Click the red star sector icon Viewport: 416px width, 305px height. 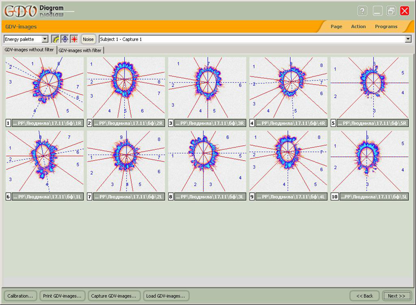pyautogui.click(x=73, y=39)
